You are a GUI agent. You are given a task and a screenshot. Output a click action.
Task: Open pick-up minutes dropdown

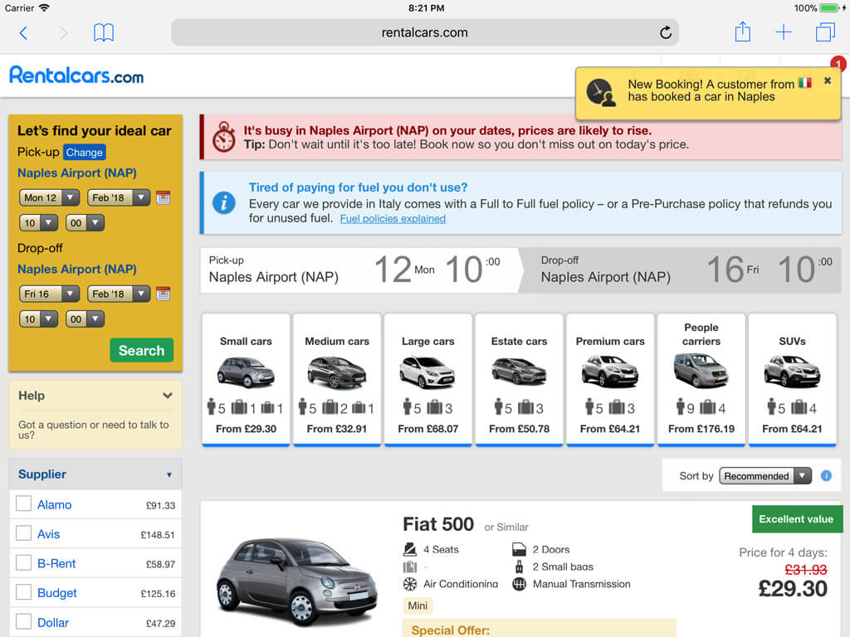click(x=85, y=222)
